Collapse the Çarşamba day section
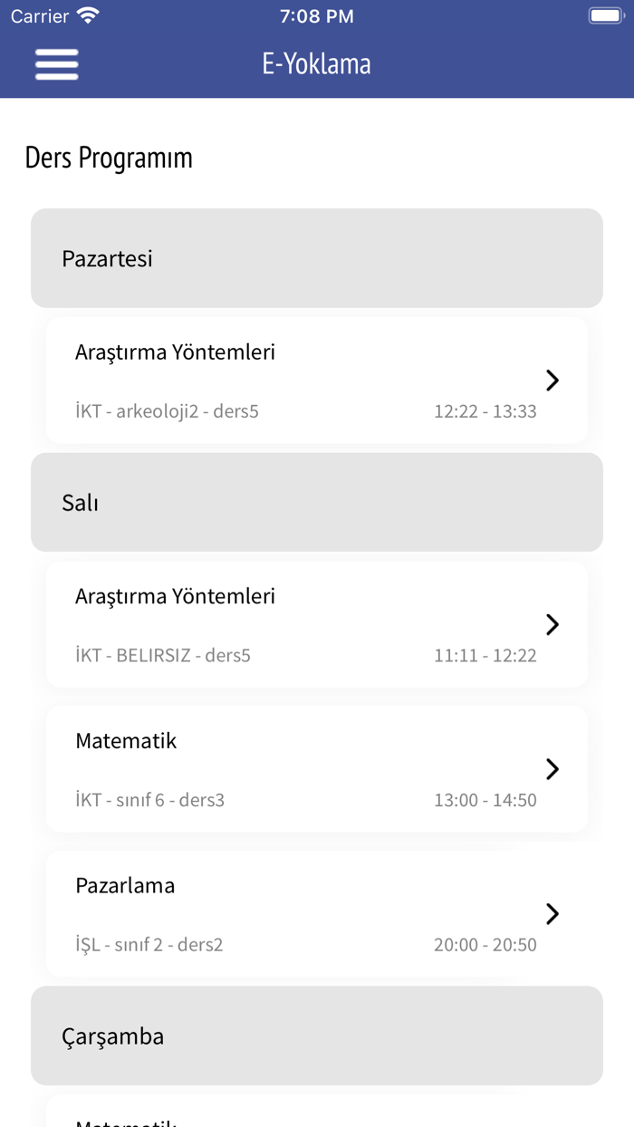 point(316,1035)
